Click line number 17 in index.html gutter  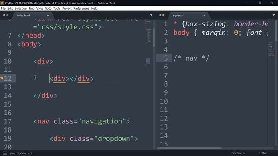point(8,121)
